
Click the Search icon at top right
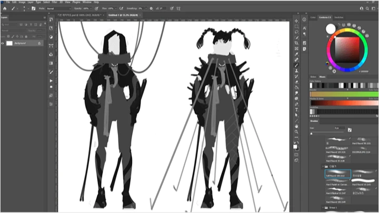point(367,8)
